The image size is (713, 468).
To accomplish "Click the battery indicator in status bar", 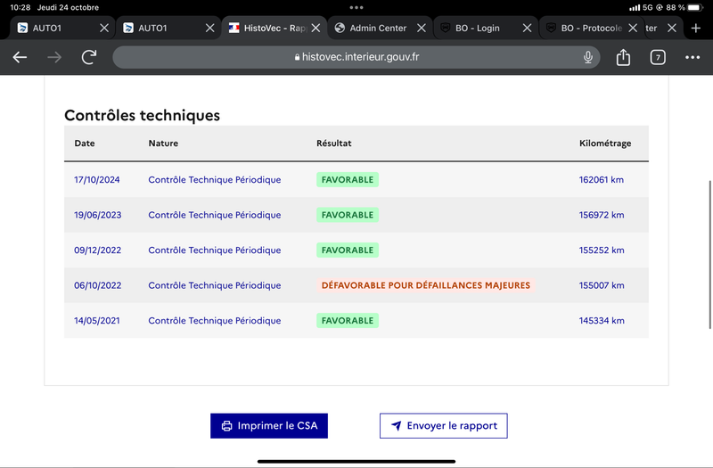I will coord(695,7).
